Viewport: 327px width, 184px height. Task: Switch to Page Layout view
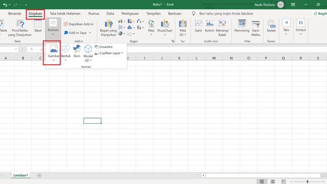tap(272, 181)
